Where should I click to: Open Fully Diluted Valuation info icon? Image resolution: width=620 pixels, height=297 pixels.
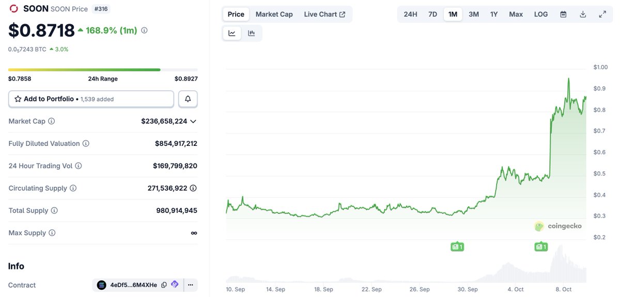tap(86, 143)
